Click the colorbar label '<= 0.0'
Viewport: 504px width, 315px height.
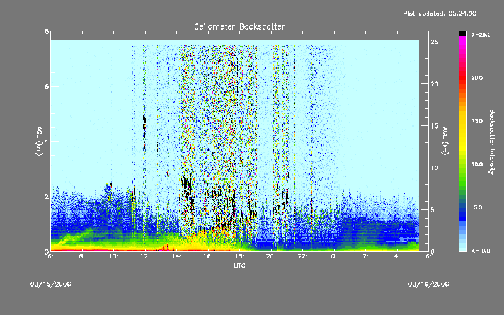481,250
